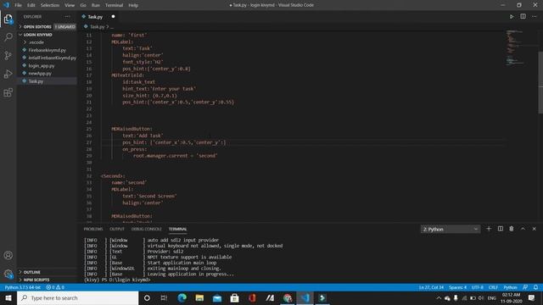This screenshot has width=543, height=305.
Task: Click the Windows search box
Action: click(77, 297)
